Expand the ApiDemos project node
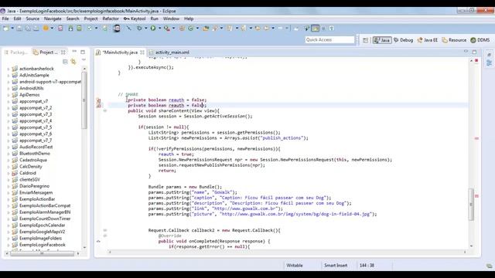The width and height of the screenshot is (495, 278). (x=9, y=95)
